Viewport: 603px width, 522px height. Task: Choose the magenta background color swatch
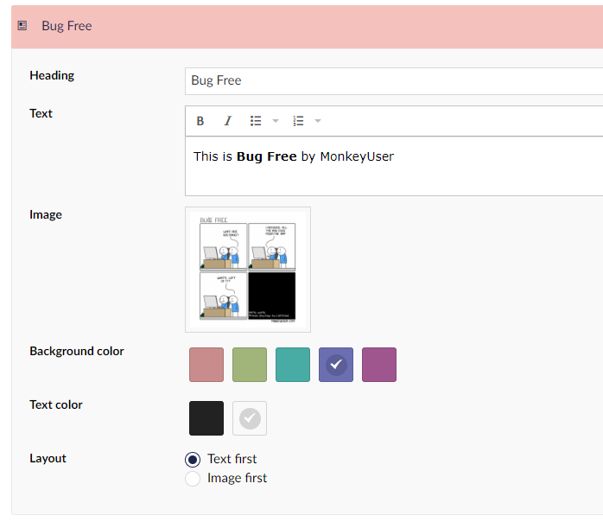[x=379, y=365]
